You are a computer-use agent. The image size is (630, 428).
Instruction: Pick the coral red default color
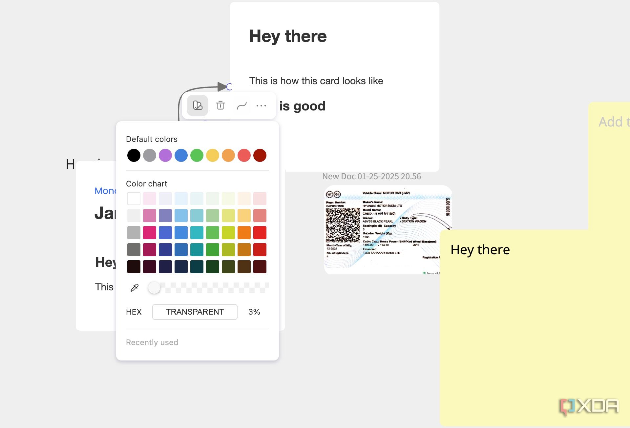(x=244, y=155)
